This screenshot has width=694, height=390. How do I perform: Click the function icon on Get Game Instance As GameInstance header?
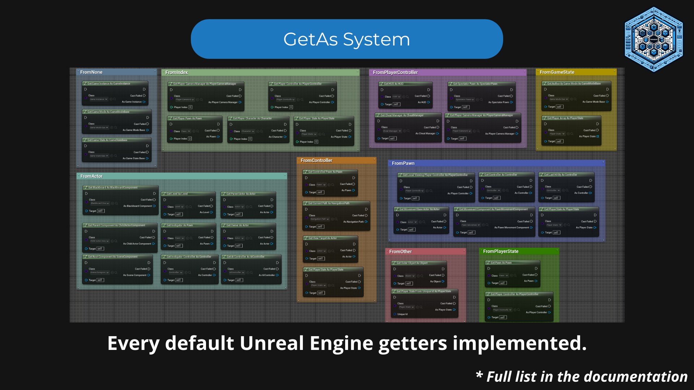85,83
